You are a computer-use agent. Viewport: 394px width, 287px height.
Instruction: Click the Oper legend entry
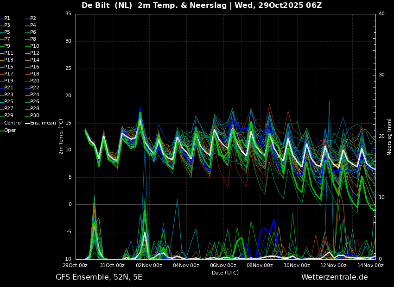pos(8,131)
